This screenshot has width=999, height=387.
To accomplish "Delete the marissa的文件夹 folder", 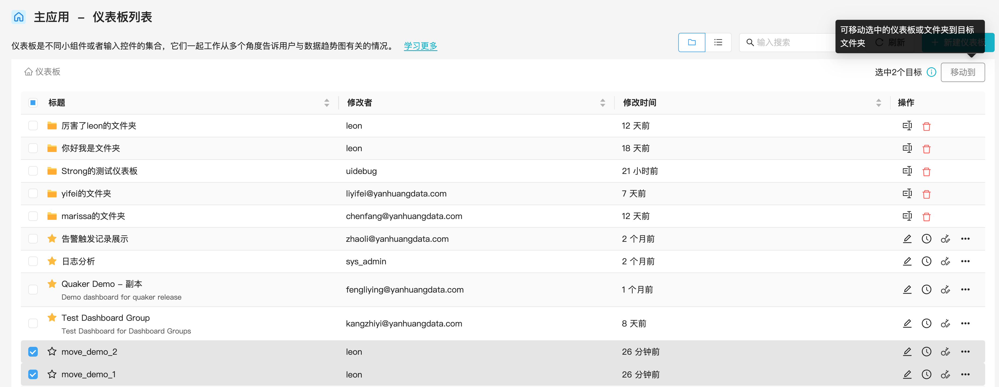I will coord(926,216).
